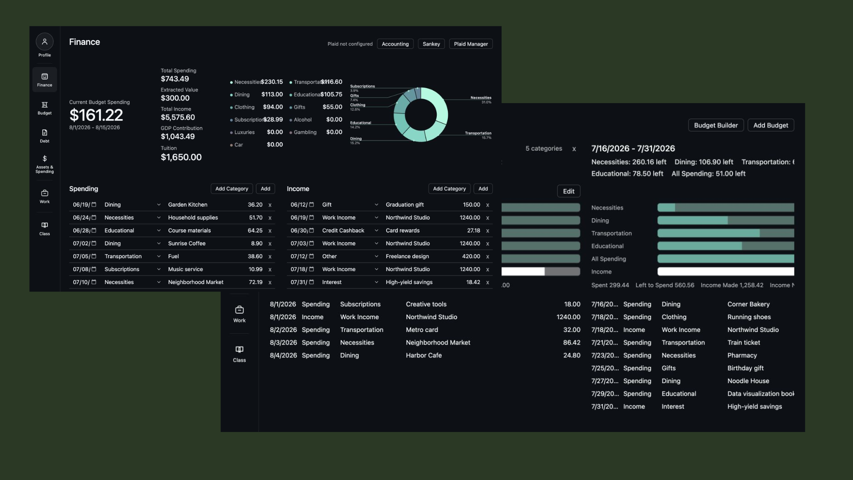Open calendar picker for 07/05 Fuel row
Viewport: 853px width, 480px height.
click(x=94, y=256)
